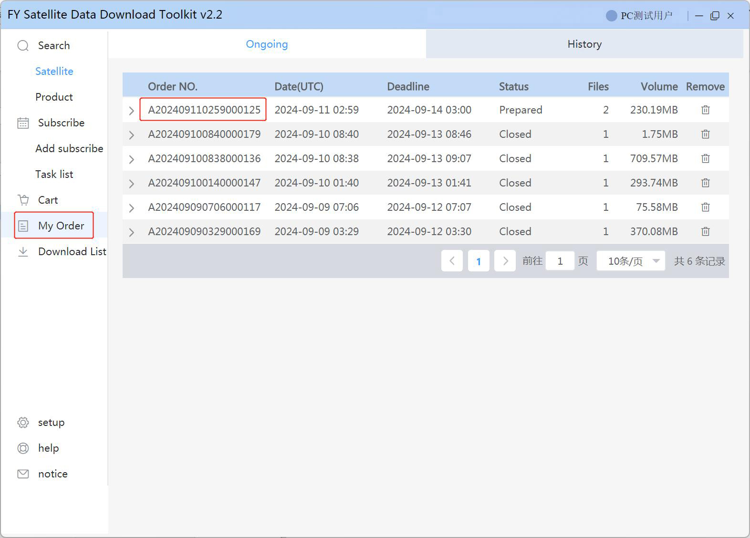Switch to the History tab
The width and height of the screenshot is (750, 538).
click(x=584, y=44)
